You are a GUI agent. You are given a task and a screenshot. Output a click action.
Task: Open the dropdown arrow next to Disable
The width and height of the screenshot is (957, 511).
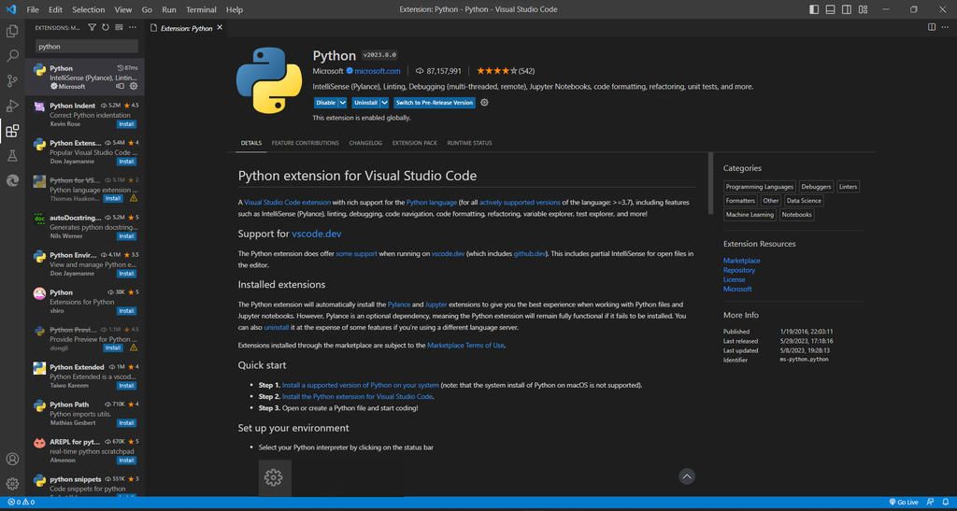tap(343, 103)
